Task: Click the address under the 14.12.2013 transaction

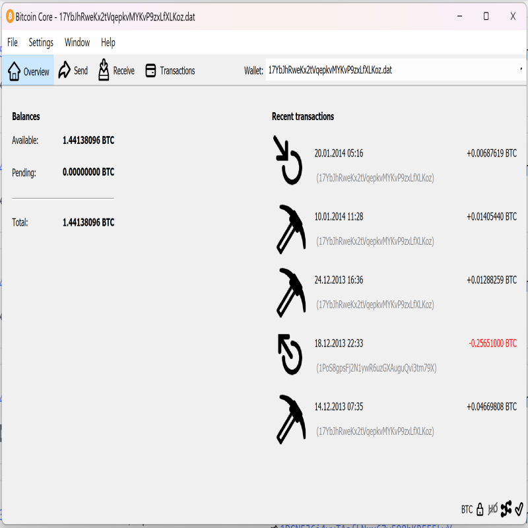Action: (x=375, y=432)
